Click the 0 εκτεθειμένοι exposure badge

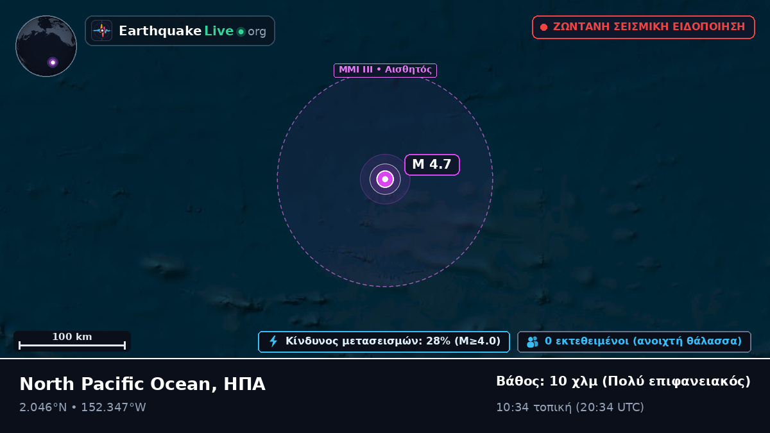(x=634, y=341)
